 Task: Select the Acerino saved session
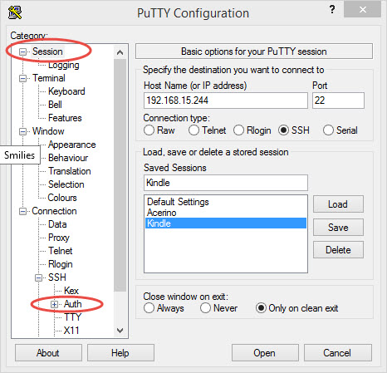coord(226,213)
